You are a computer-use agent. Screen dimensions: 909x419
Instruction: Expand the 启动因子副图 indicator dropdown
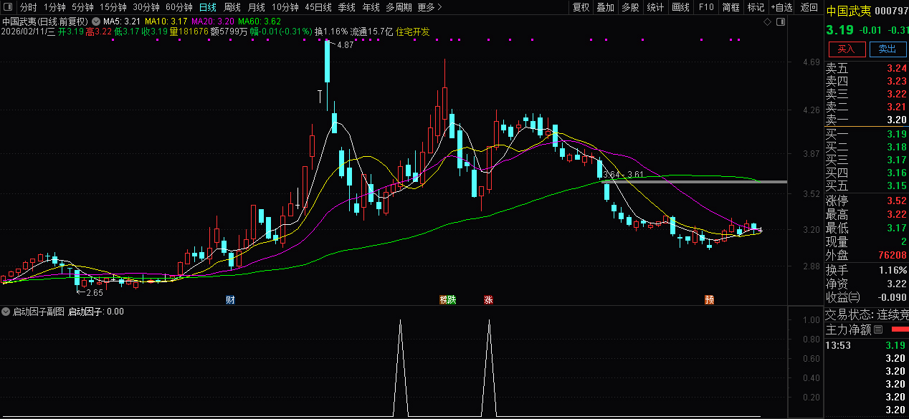[x=6, y=312]
